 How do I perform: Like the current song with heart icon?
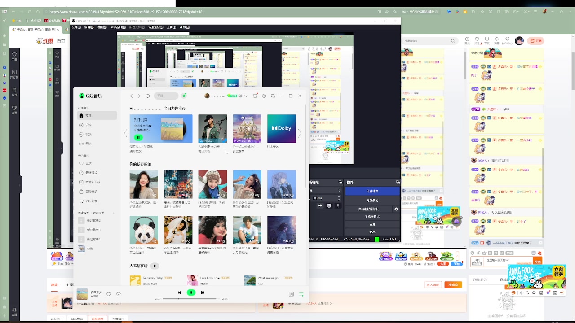point(108,294)
